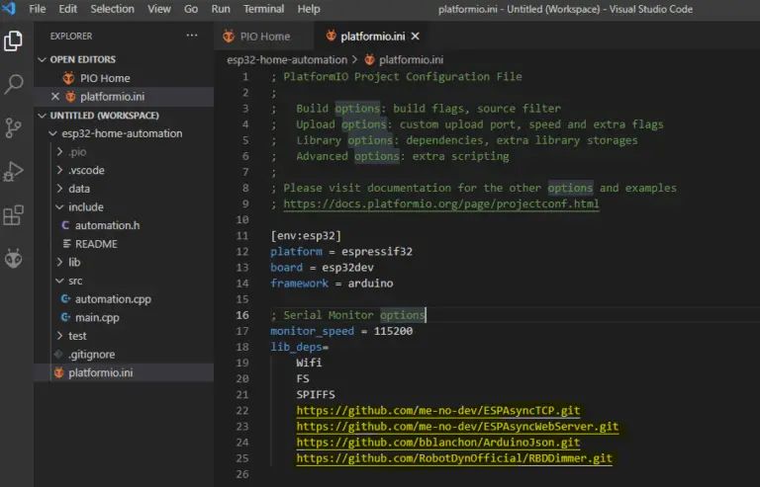Click the esp32-home-automation breadcrumb segment
Image resolution: width=760 pixels, height=487 pixels.
point(289,59)
